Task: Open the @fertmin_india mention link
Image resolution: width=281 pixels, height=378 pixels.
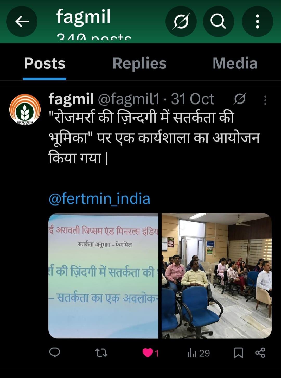Action: (x=99, y=198)
